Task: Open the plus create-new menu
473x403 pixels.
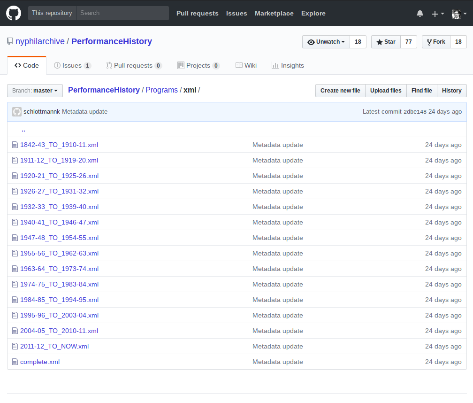Action: coord(438,14)
